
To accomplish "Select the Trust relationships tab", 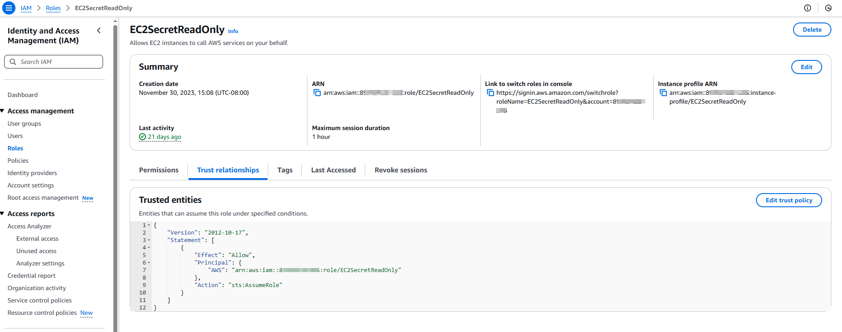I will pos(228,170).
